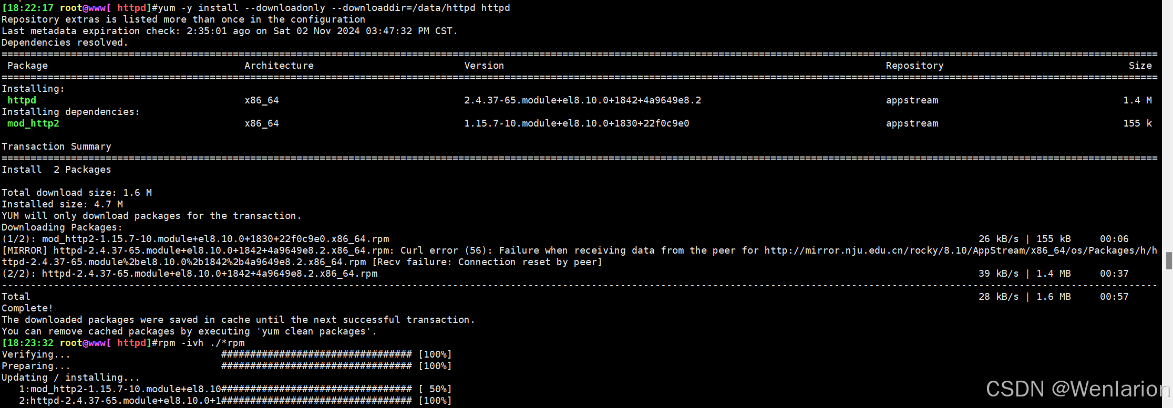The width and height of the screenshot is (1173, 408).
Task: Click the Version column header
Action: [484, 66]
